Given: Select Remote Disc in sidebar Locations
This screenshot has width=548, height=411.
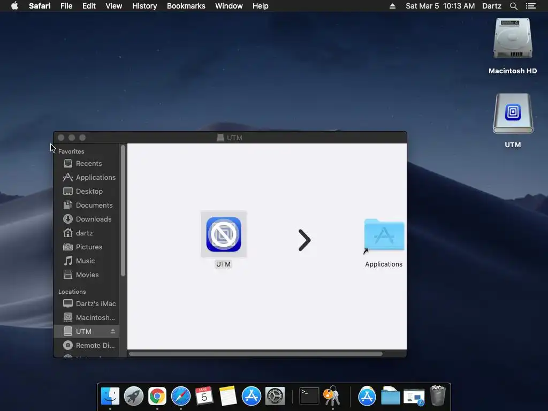Looking at the screenshot, I should (x=86, y=345).
